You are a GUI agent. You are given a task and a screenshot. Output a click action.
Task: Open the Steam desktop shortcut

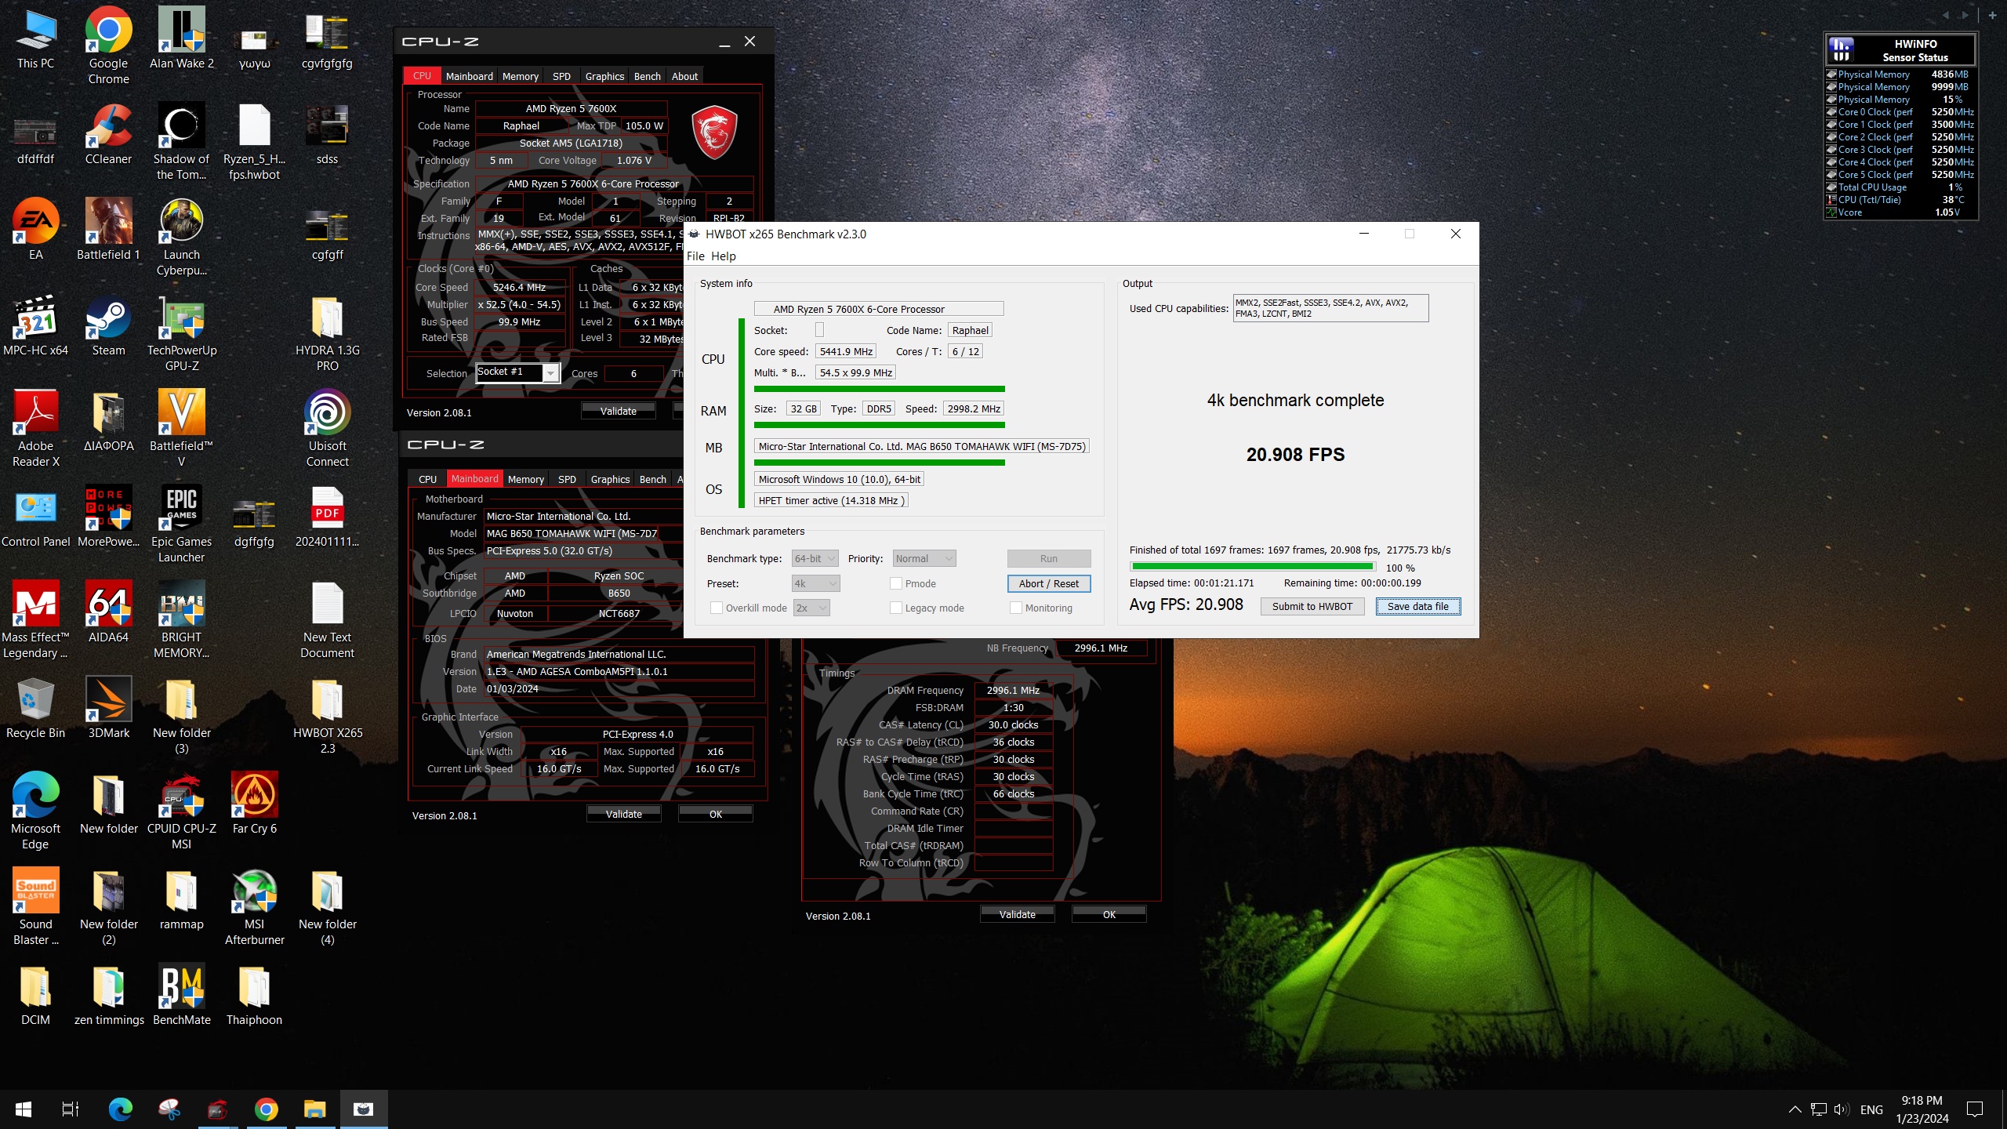point(108,325)
